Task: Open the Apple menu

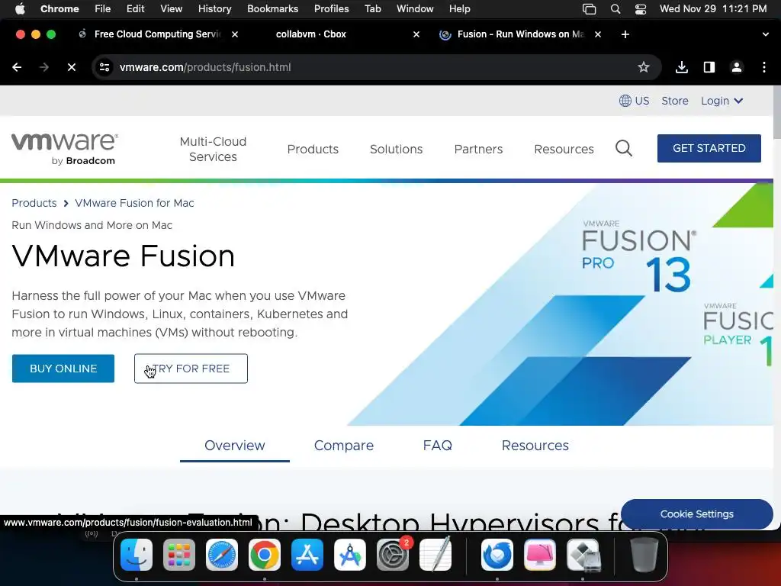Action: pos(20,8)
